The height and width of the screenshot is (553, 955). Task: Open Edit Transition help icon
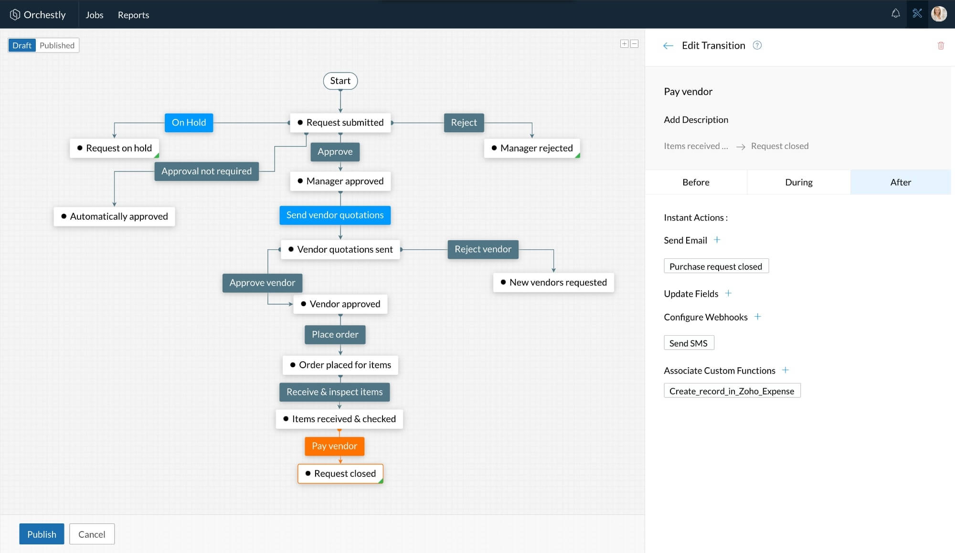[x=757, y=45]
